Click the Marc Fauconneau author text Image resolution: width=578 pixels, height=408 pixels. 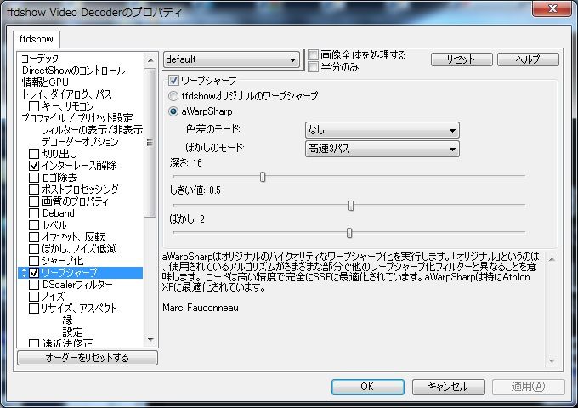coord(201,308)
